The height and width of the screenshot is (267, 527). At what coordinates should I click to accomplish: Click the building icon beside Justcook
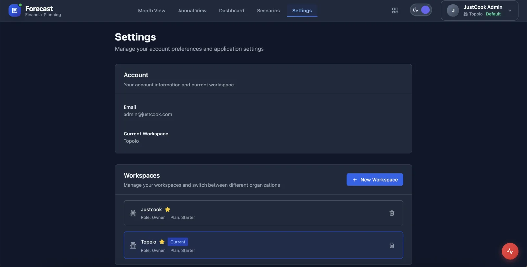click(133, 213)
